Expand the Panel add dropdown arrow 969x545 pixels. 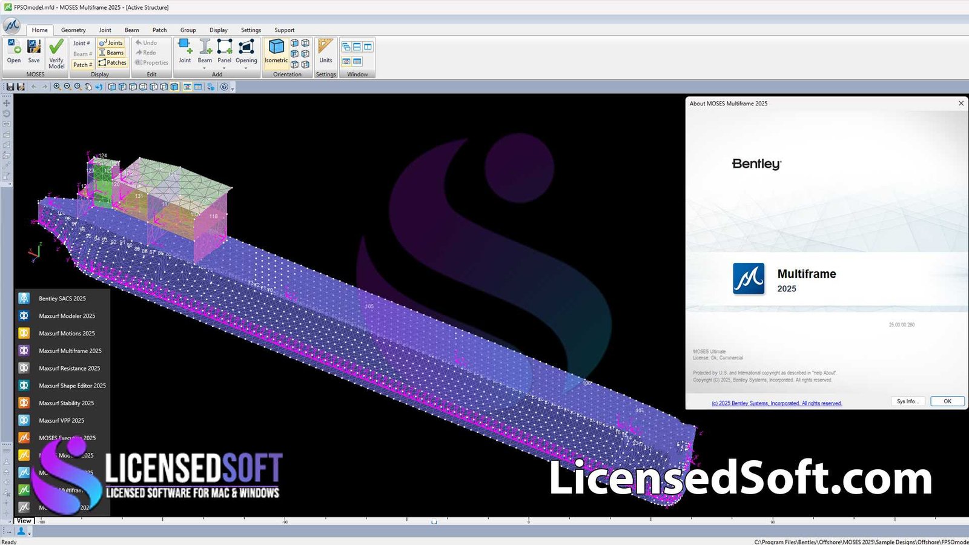225,68
